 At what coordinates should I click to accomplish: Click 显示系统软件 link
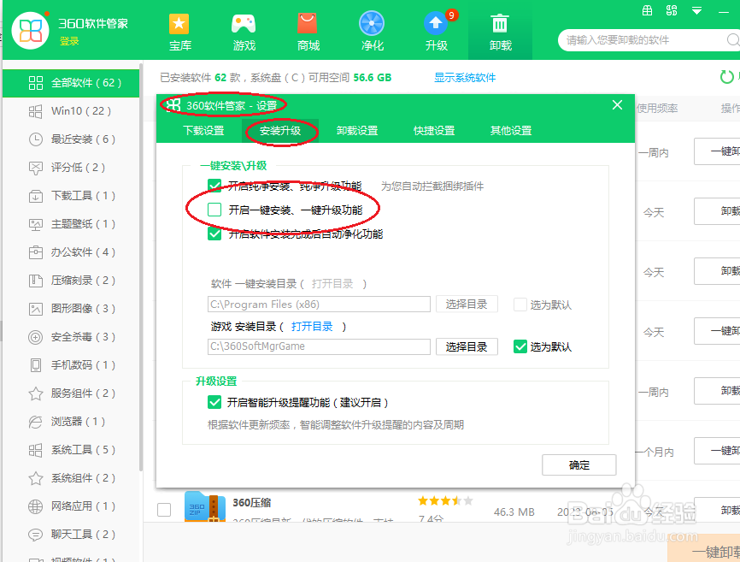click(x=465, y=78)
